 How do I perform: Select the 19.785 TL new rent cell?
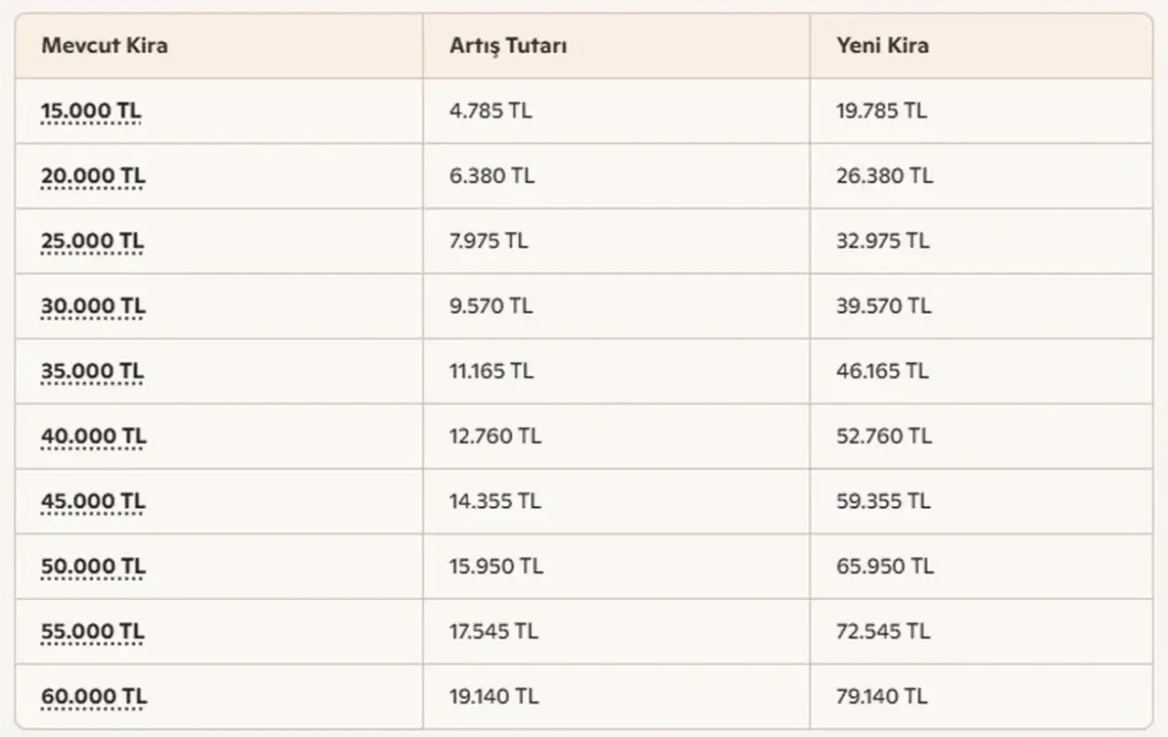pyautogui.click(x=981, y=111)
